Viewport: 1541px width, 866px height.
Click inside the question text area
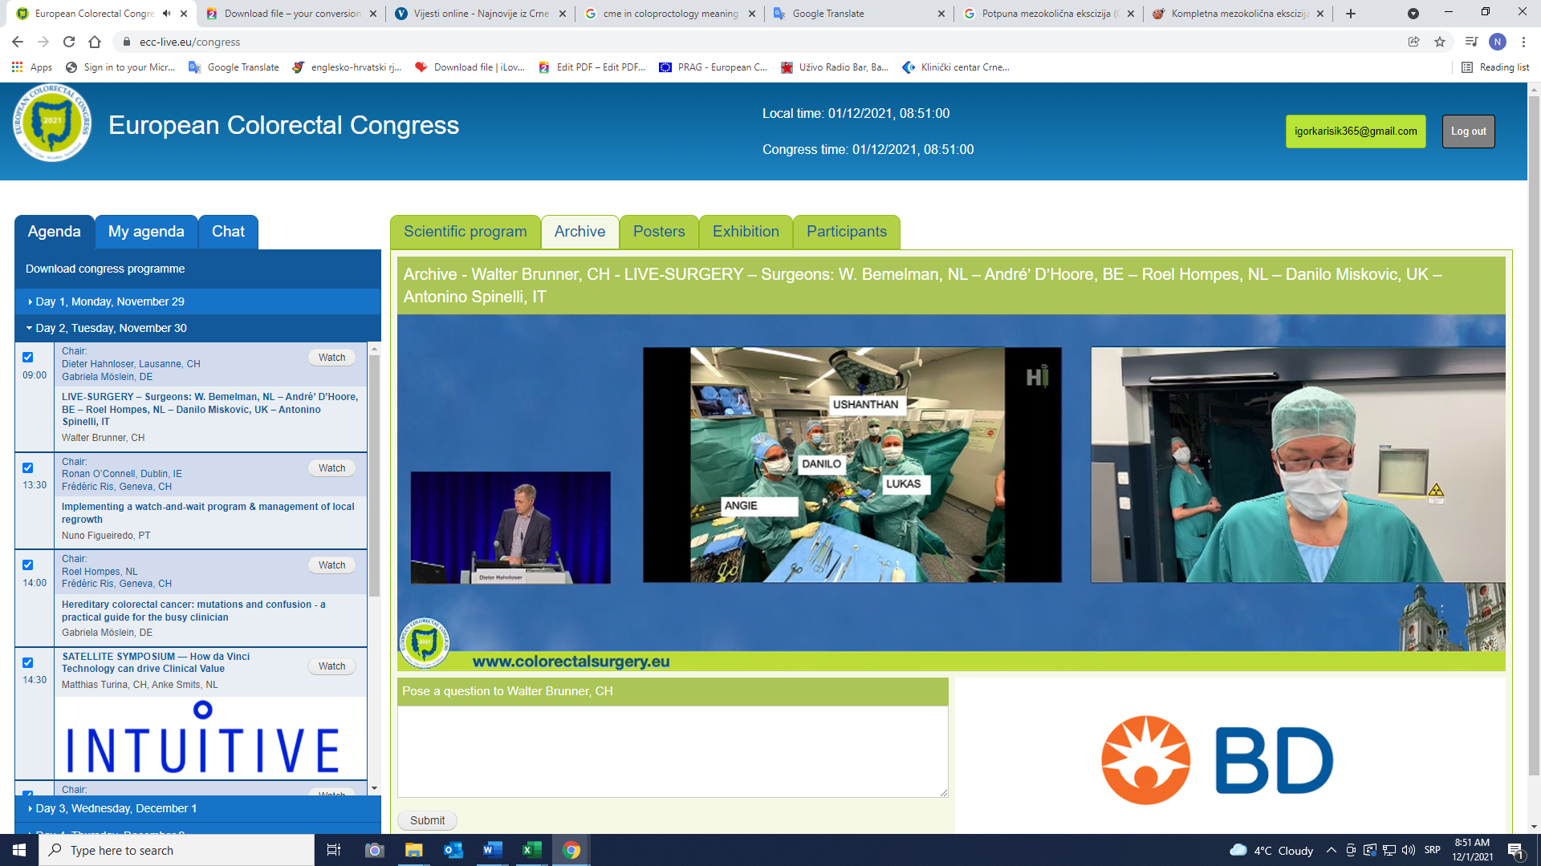[x=672, y=751]
